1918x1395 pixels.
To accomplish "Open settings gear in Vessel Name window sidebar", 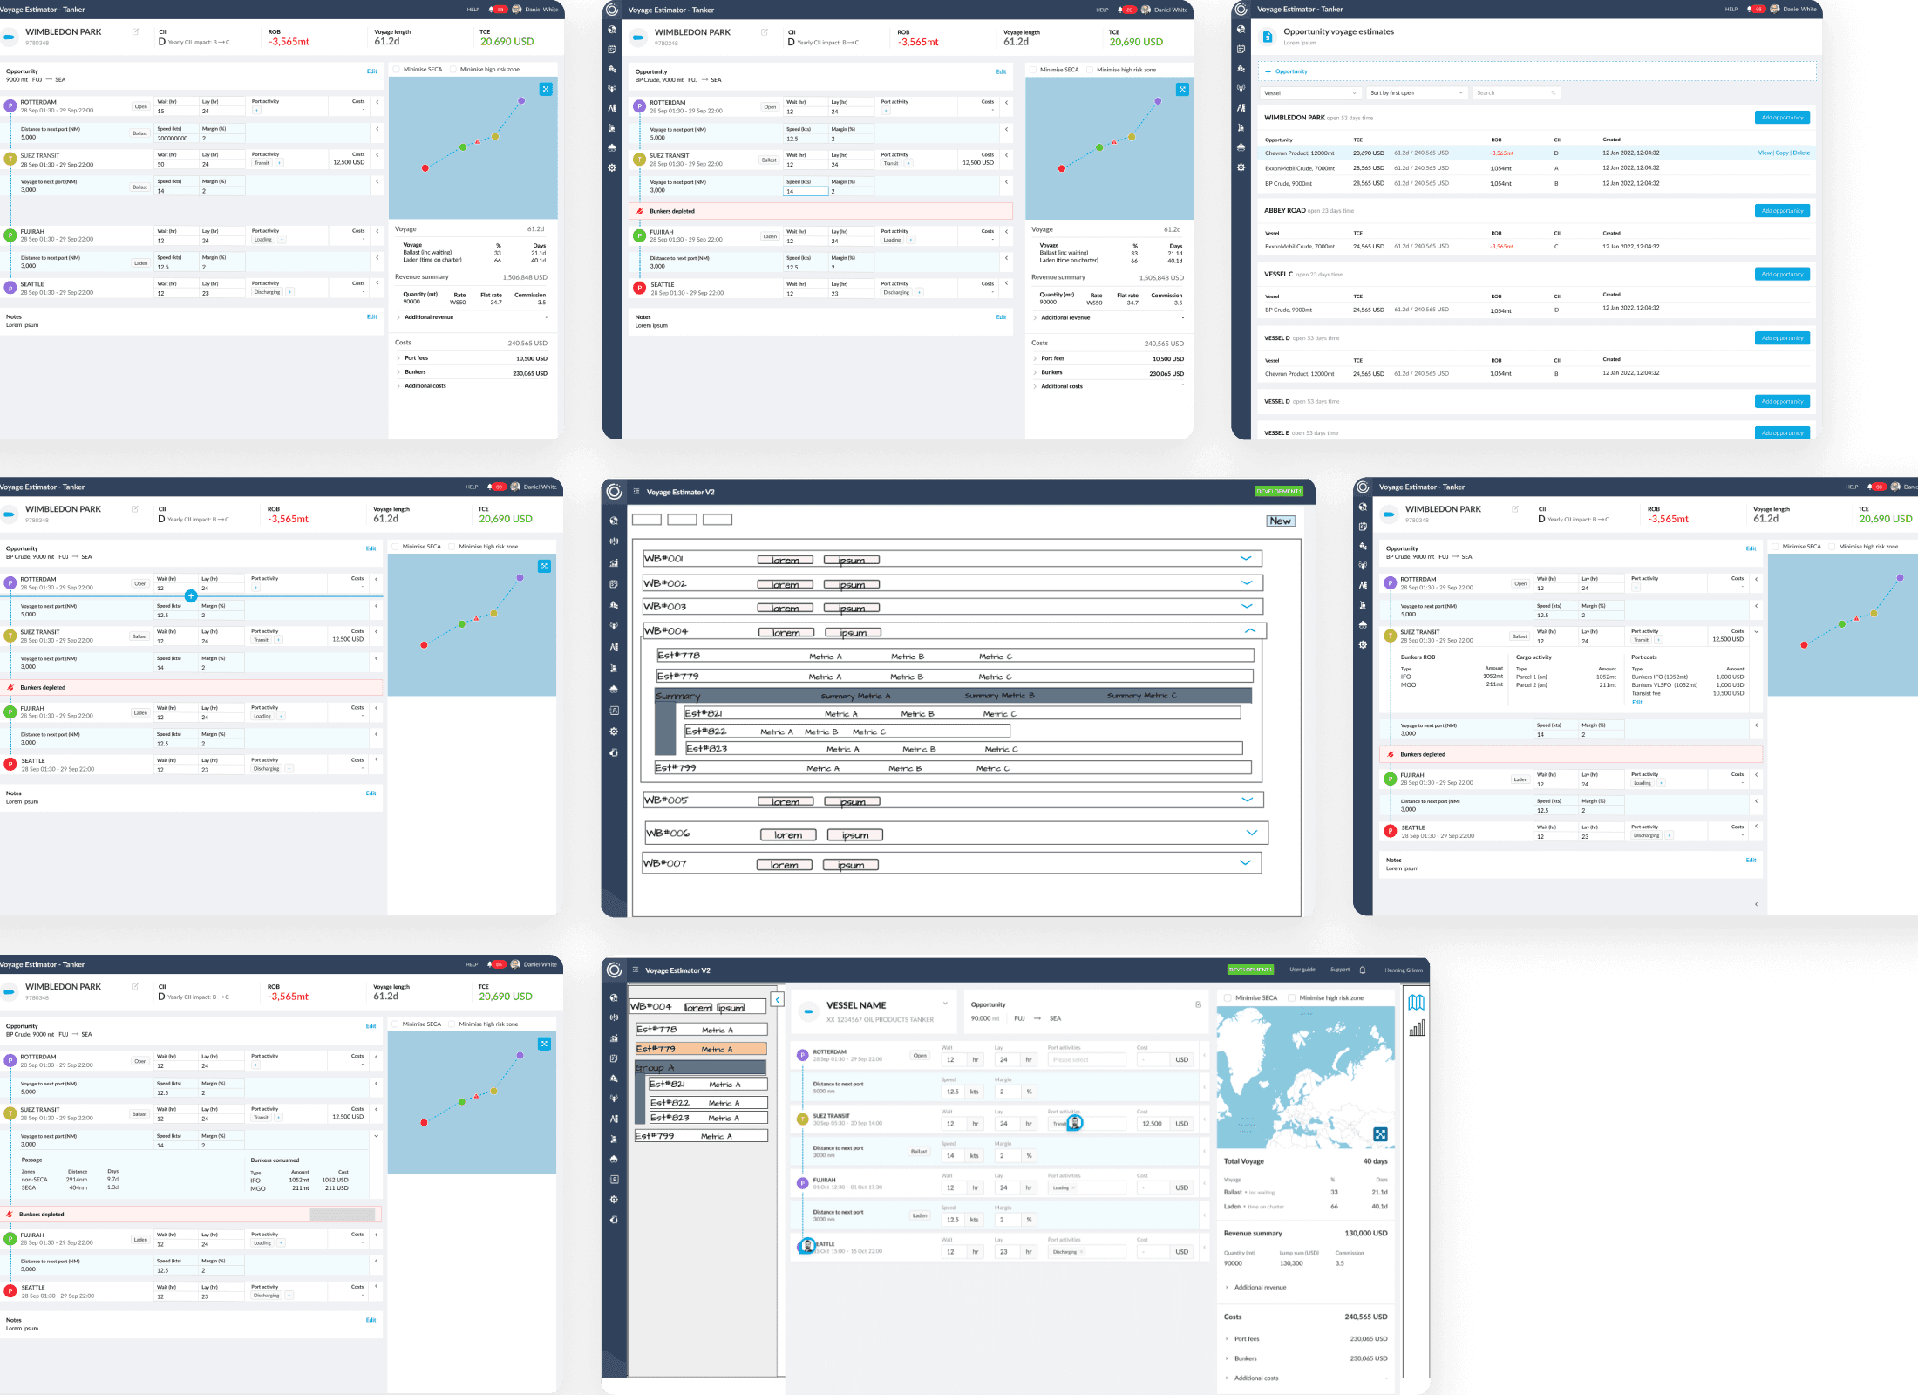I will 614,1200.
